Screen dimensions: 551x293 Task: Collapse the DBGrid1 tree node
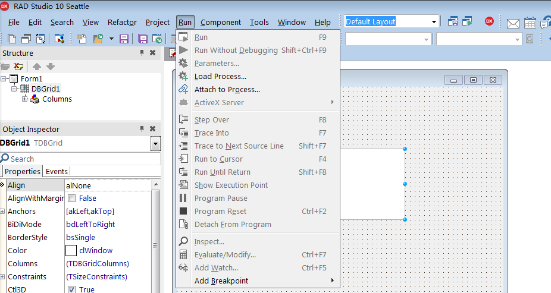[14, 89]
